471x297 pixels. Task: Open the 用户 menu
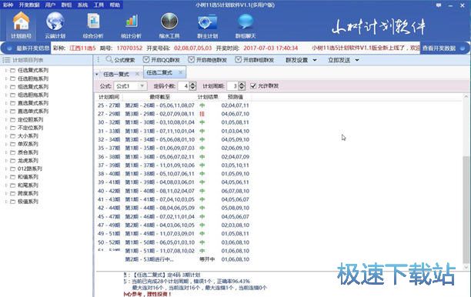tap(50, 5)
